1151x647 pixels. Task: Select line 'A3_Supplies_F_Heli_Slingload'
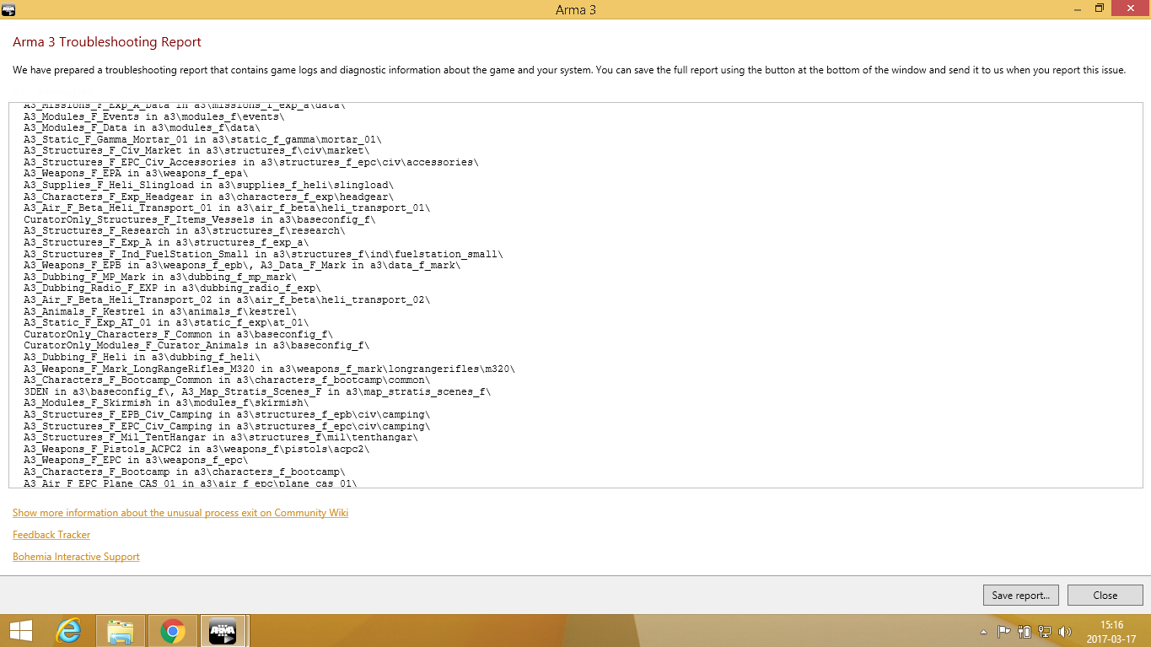pyautogui.click(x=208, y=185)
